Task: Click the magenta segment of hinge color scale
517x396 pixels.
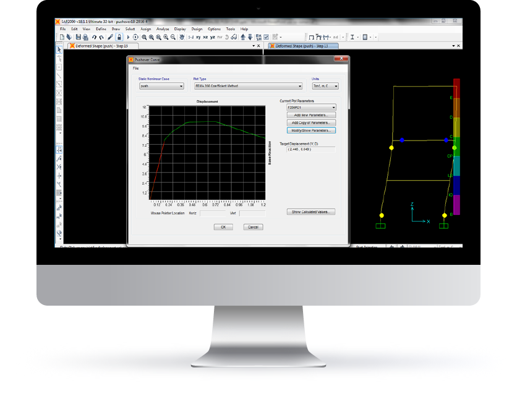Action: pyautogui.click(x=456, y=205)
